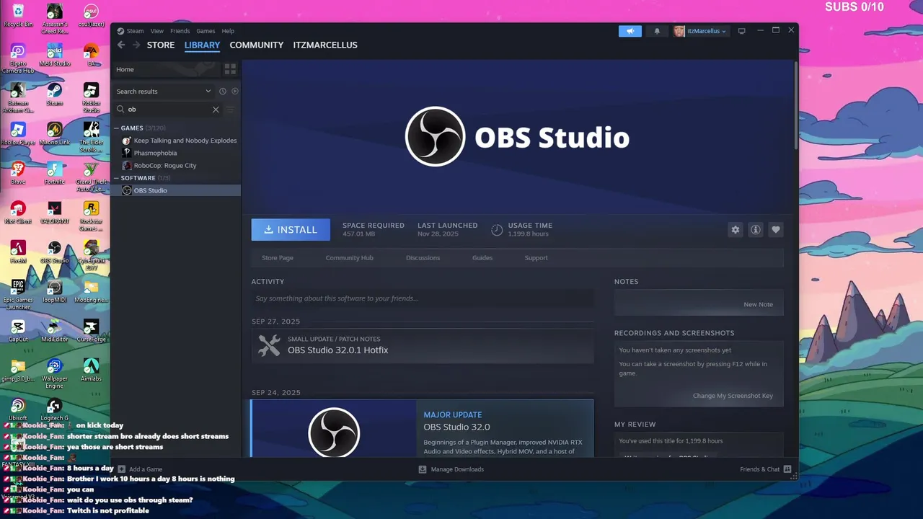Select the Elgato Camera Hub desktop shortcut
Viewport: 923px width, 519px height.
[18, 58]
